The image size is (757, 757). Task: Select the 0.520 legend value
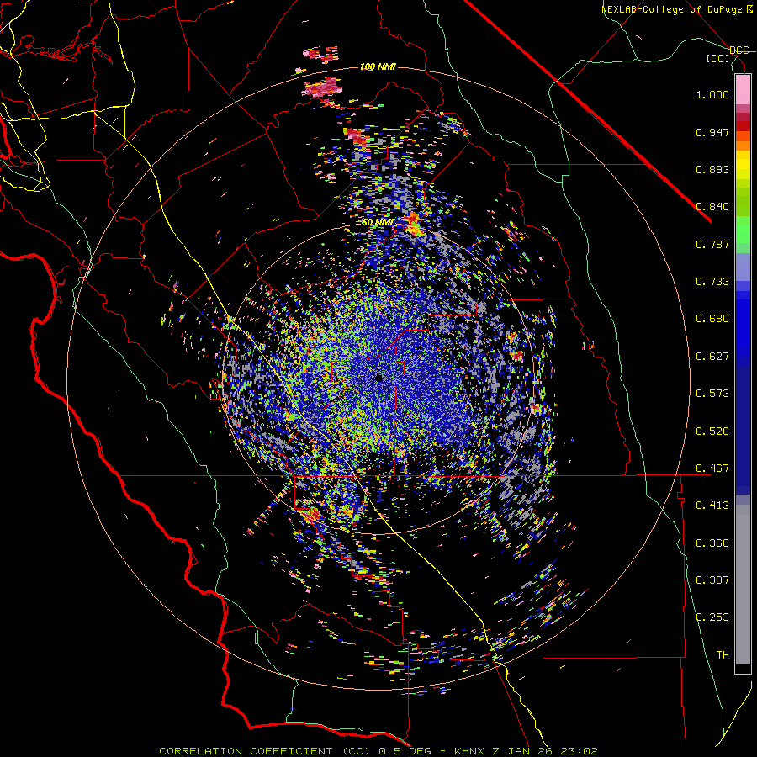tap(712, 431)
